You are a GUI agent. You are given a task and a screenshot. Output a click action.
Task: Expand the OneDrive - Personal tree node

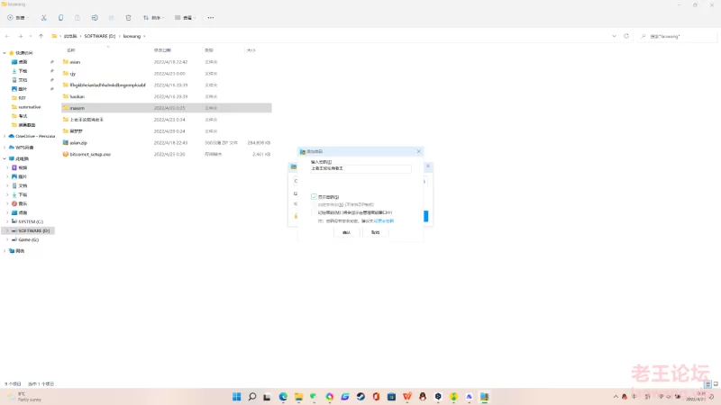click(x=5, y=135)
